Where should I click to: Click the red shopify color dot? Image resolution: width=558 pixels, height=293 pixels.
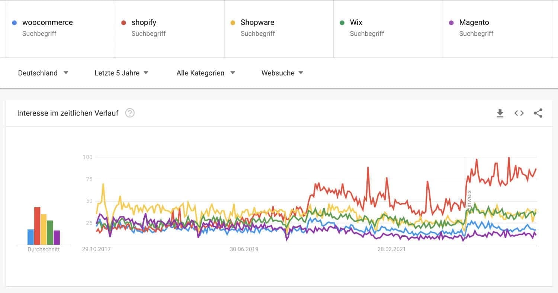click(x=123, y=22)
